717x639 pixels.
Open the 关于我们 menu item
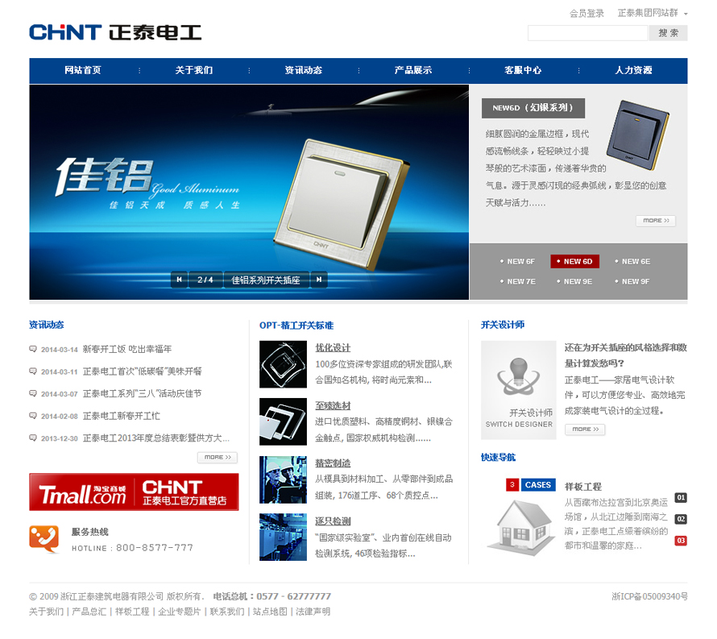[x=194, y=70]
